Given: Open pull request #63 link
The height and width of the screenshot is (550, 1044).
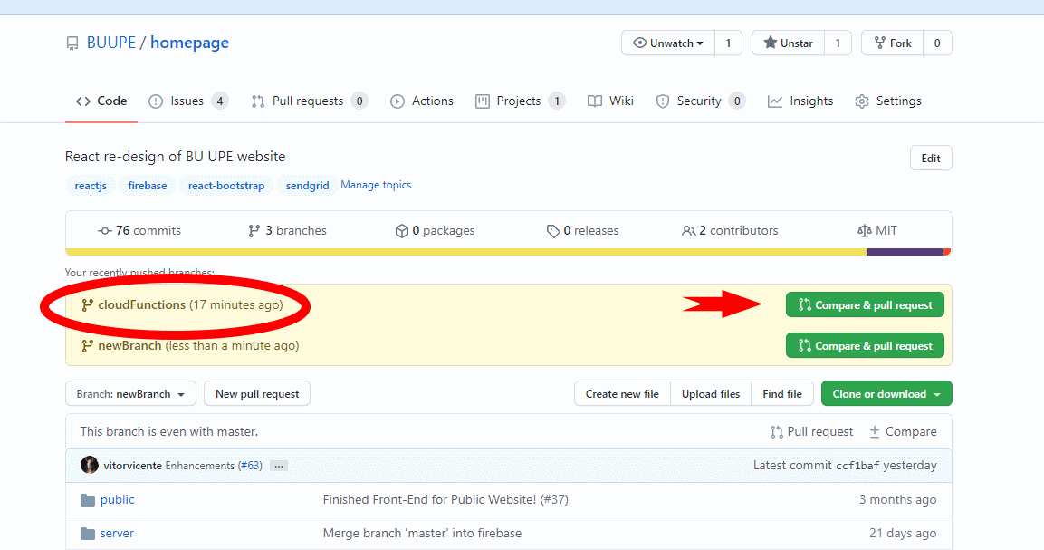Looking at the screenshot, I should [250, 466].
